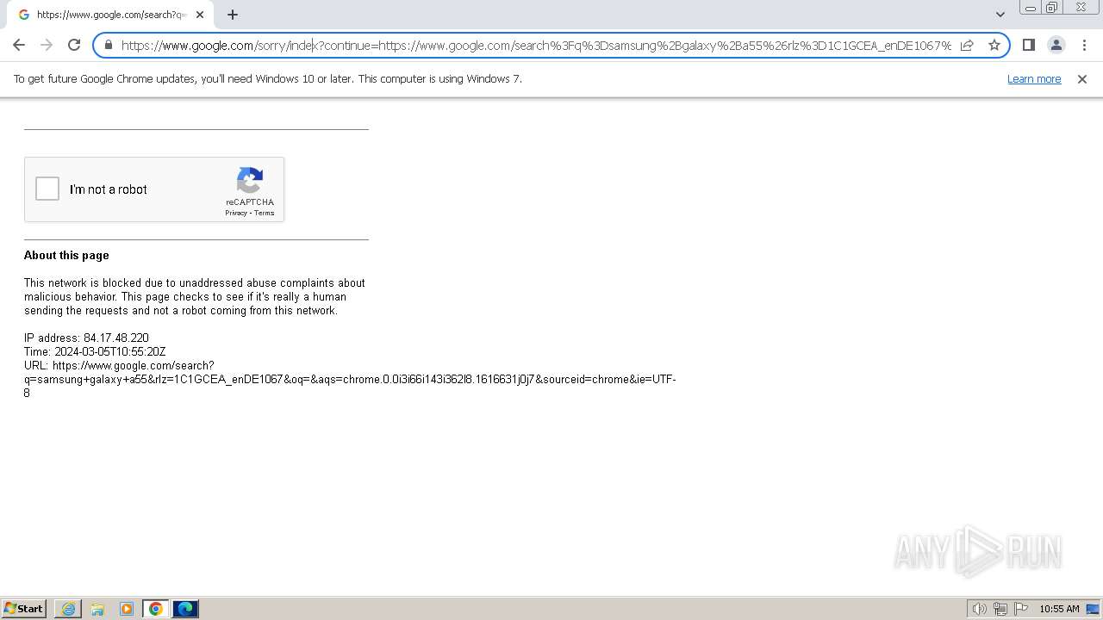The height and width of the screenshot is (620, 1103).
Task: Open the side panel
Action: tap(1028, 45)
